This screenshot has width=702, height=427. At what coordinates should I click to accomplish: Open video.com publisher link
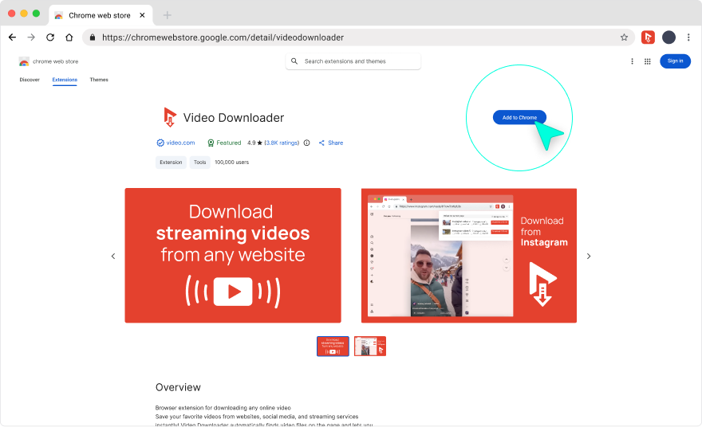pos(180,143)
